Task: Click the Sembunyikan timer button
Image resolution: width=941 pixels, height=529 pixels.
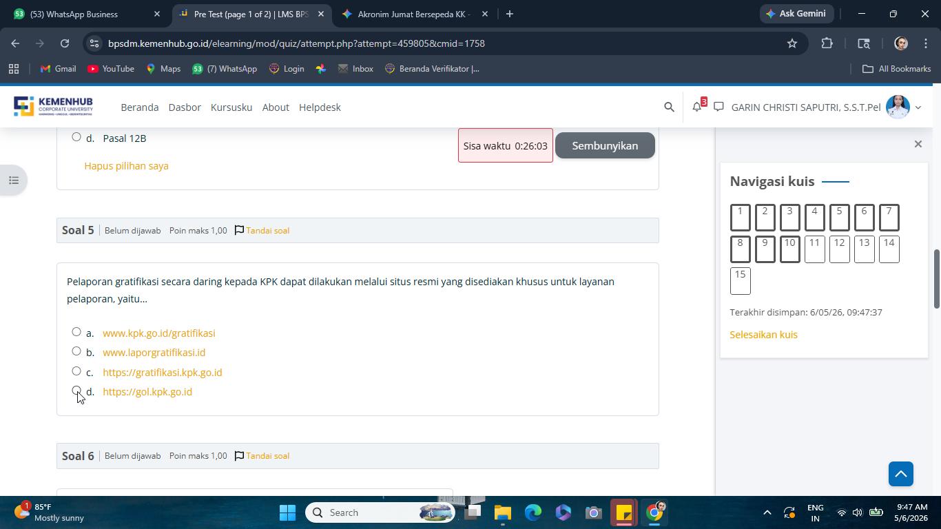Action: click(x=605, y=145)
